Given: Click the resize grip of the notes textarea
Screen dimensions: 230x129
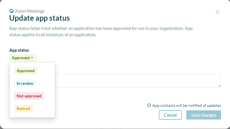Looking at the screenshot, I should (219, 86).
